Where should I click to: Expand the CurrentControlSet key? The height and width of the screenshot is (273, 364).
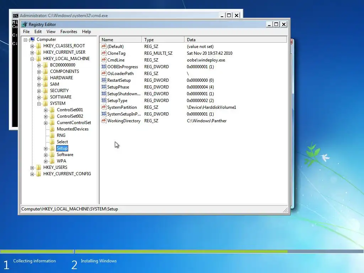[x=46, y=123]
